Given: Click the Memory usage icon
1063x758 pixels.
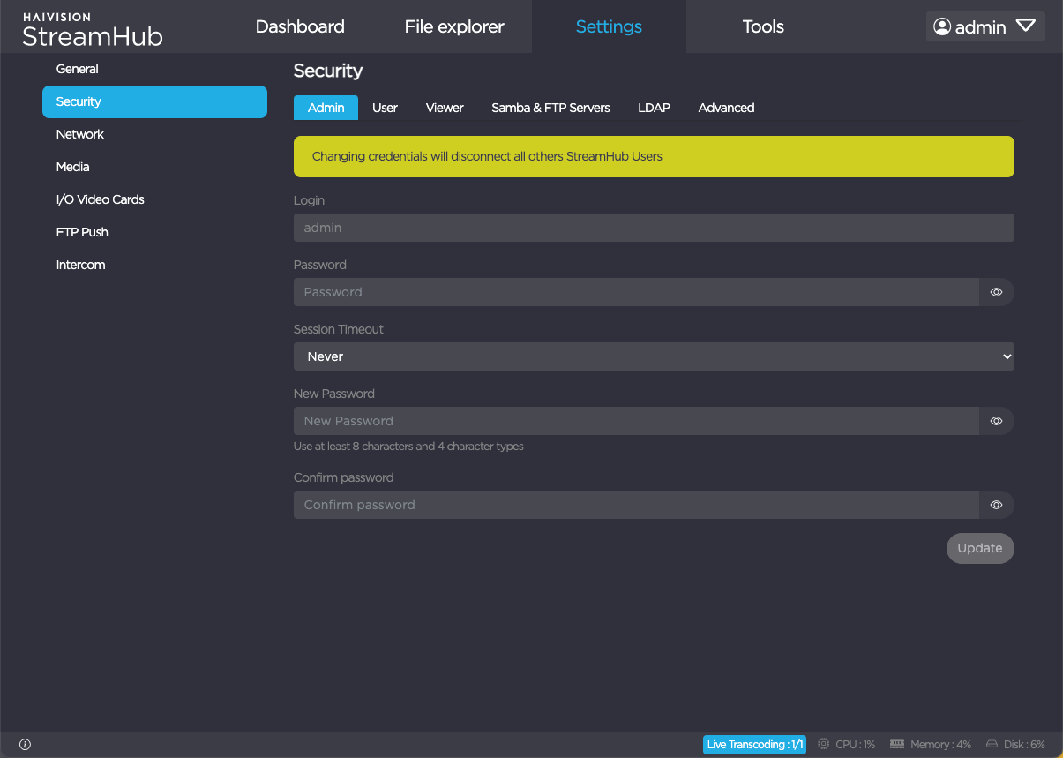Looking at the screenshot, I should (x=897, y=745).
